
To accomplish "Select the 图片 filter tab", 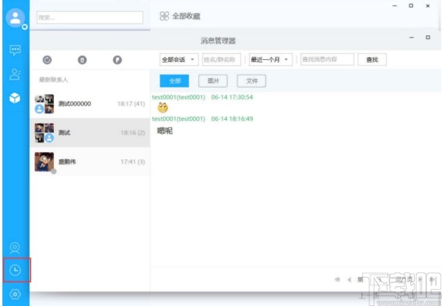I will (213, 81).
